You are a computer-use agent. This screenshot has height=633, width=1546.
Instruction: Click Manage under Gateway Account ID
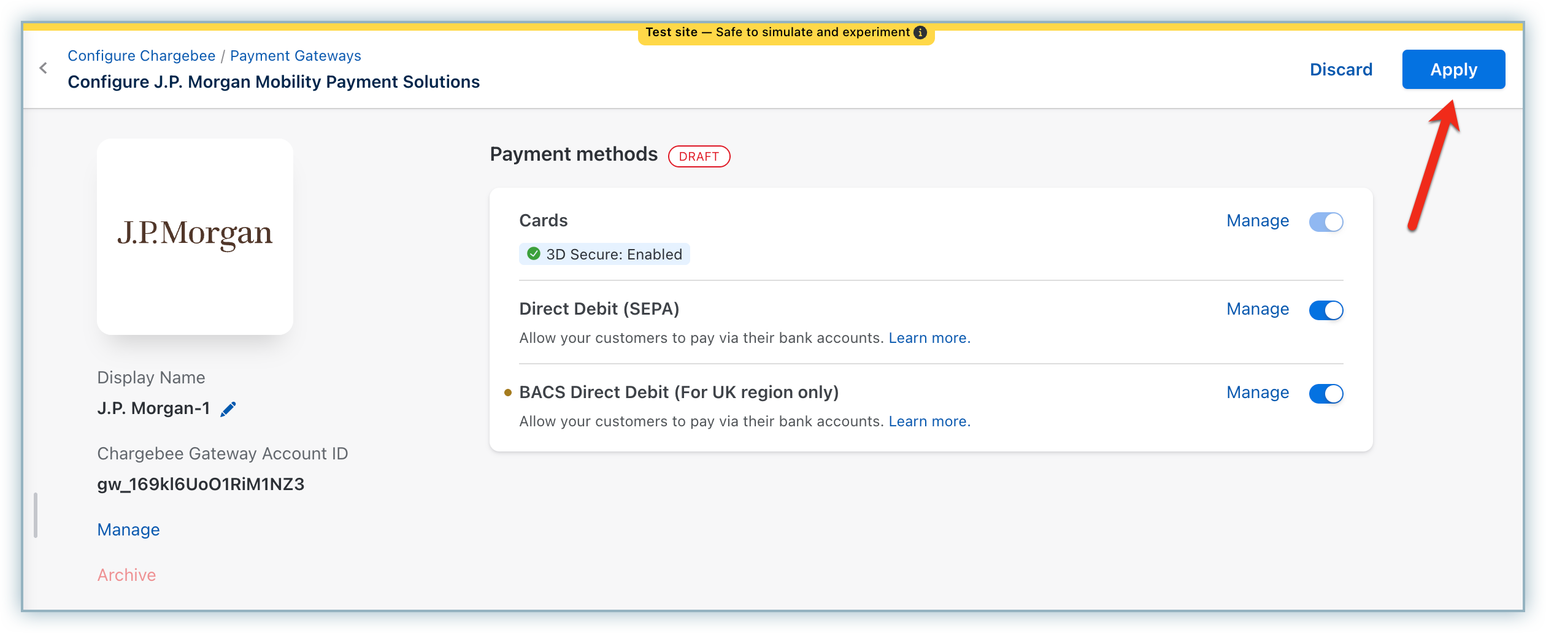coord(128,529)
